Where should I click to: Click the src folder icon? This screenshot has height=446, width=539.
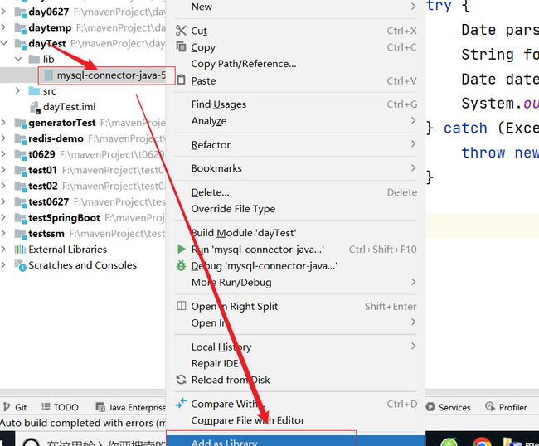tap(34, 91)
